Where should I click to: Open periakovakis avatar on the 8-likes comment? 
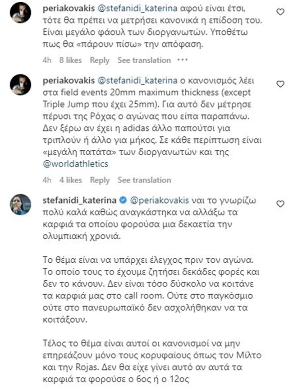pyautogui.click(x=20, y=11)
